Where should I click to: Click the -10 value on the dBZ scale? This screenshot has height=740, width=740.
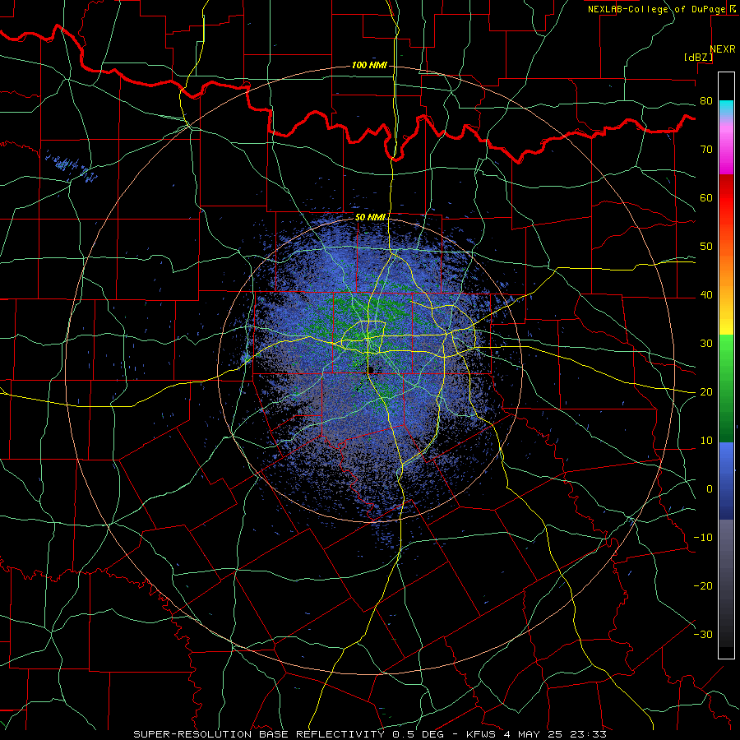[x=703, y=538]
